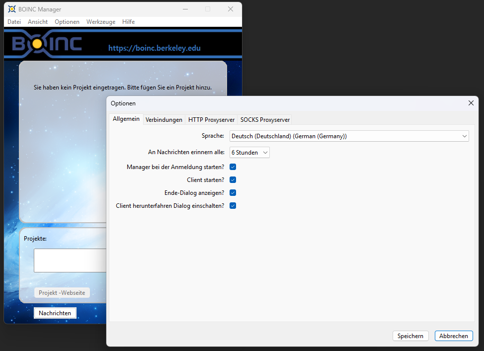Image resolution: width=484 pixels, height=351 pixels.
Task: Click the Projekte selection box
Action: [x=70, y=261]
